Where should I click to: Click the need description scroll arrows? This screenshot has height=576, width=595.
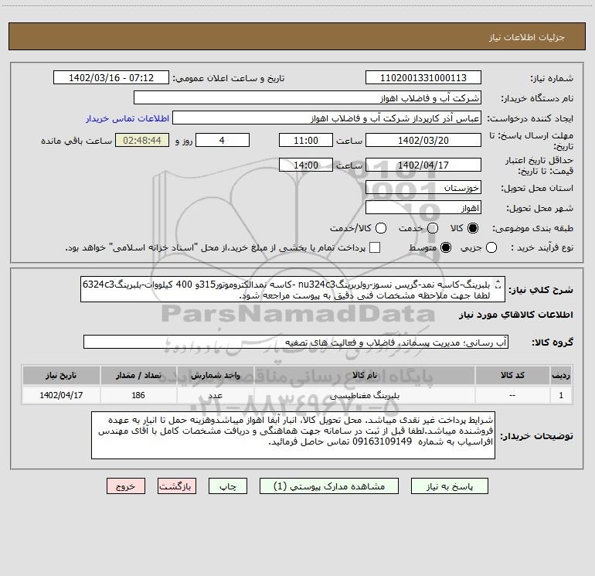point(498,285)
